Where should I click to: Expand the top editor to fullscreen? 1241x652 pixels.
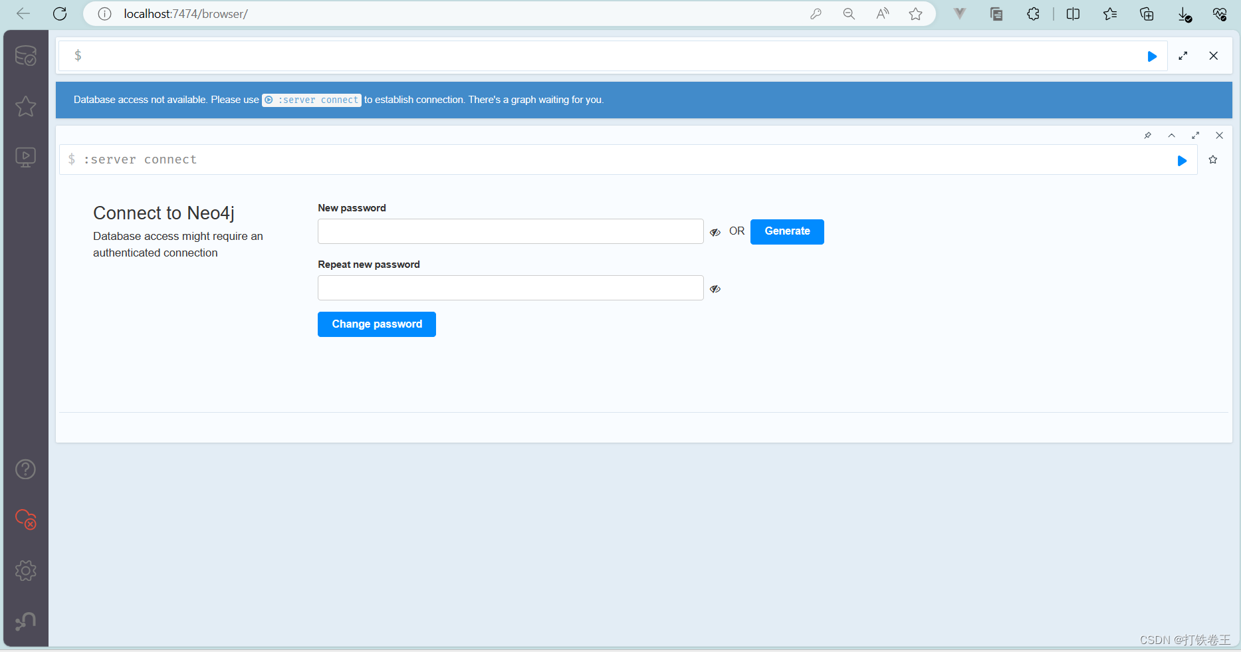[1183, 56]
